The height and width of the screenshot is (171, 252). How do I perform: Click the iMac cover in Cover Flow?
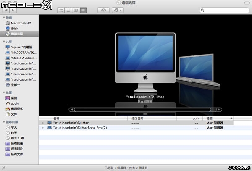pyautogui.click(x=145, y=62)
